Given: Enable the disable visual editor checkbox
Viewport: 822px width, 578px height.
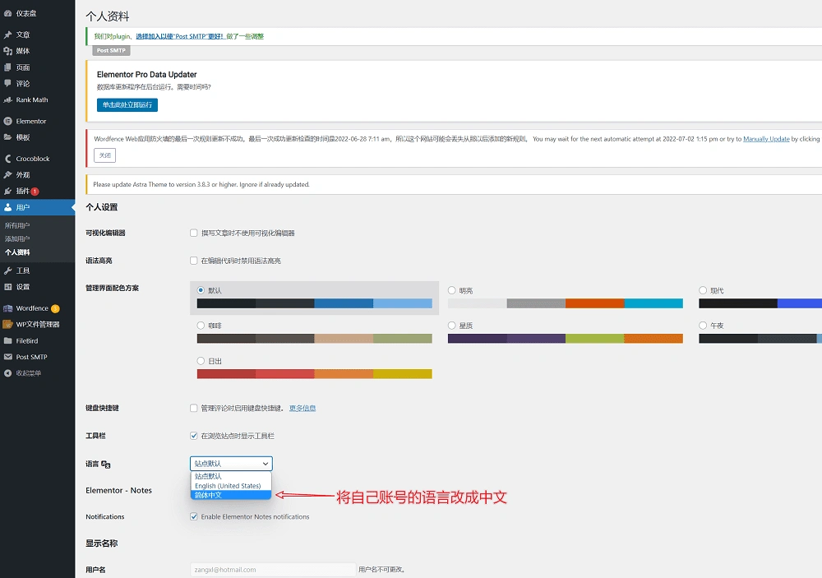Looking at the screenshot, I should tap(194, 233).
